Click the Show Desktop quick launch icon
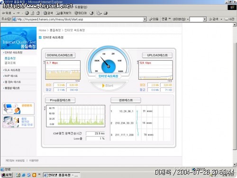 (18, 175)
